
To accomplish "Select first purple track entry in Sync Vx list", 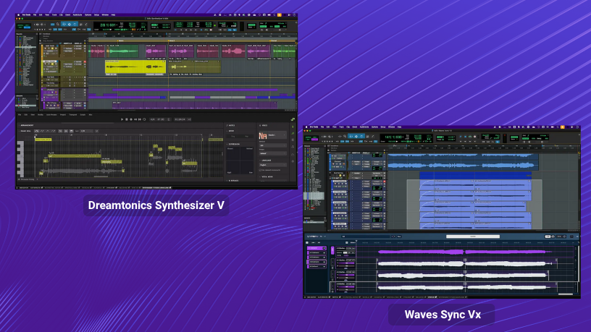I will 317,248.
